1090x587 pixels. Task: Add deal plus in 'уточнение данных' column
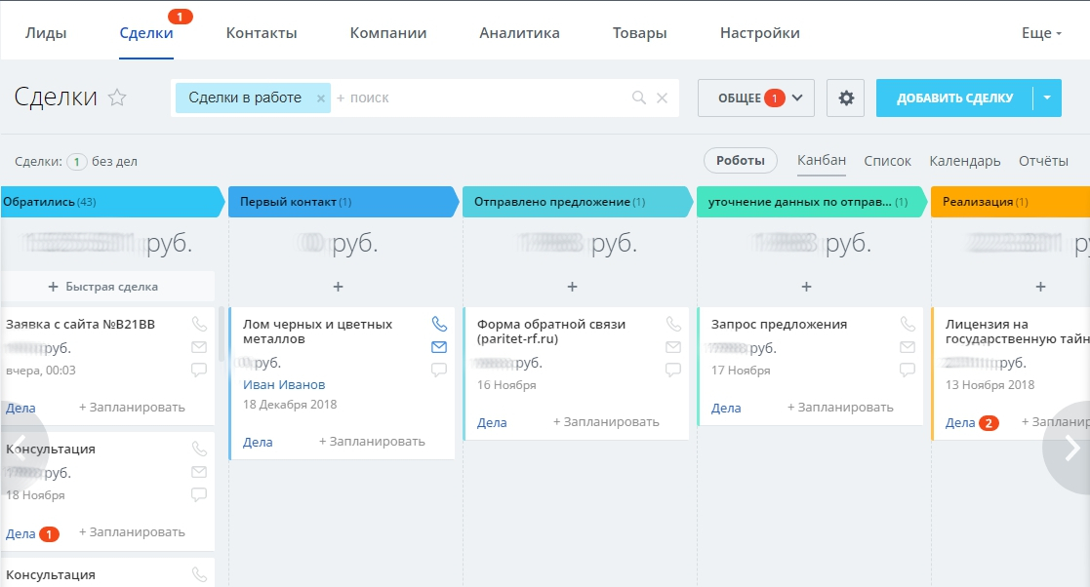pos(806,287)
